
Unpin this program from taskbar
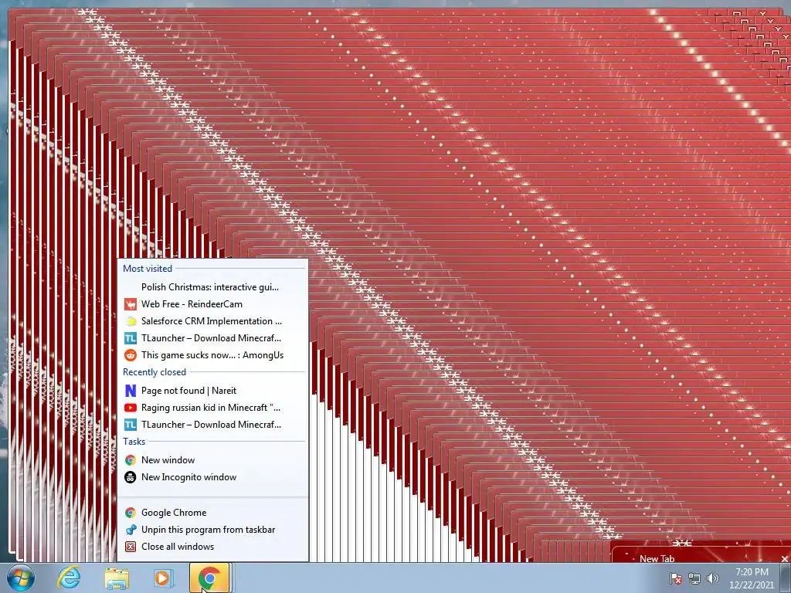coord(212,530)
